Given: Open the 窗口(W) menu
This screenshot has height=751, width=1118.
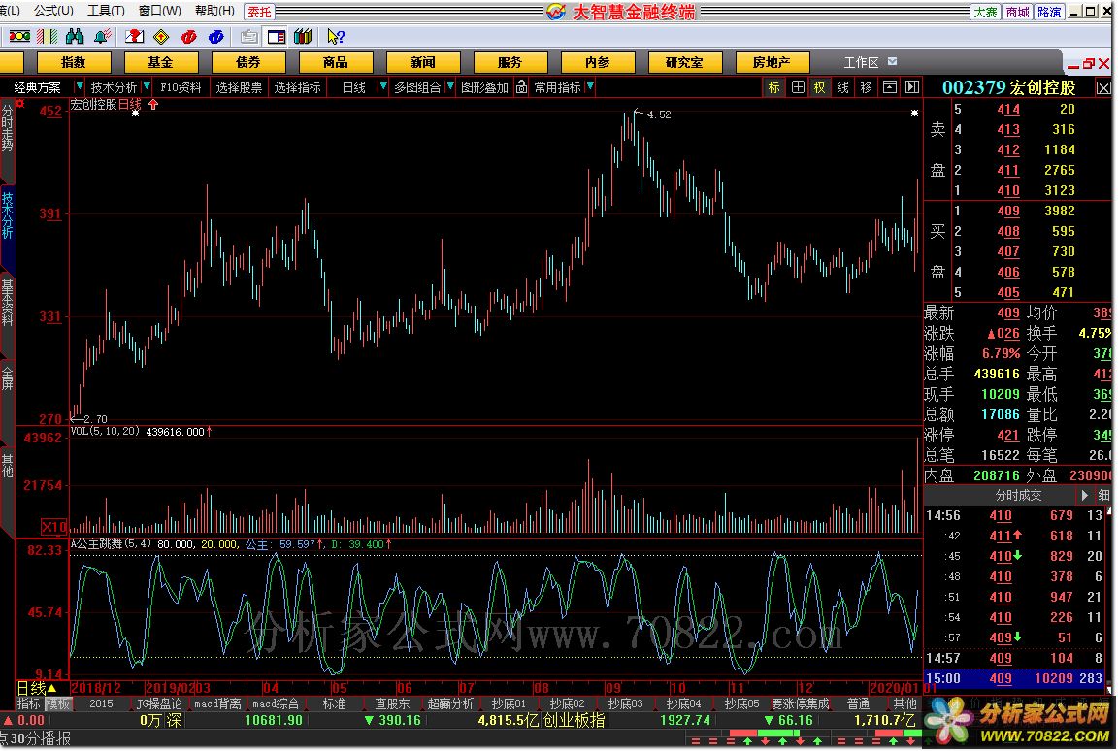Looking at the screenshot, I should pyautogui.click(x=159, y=11).
